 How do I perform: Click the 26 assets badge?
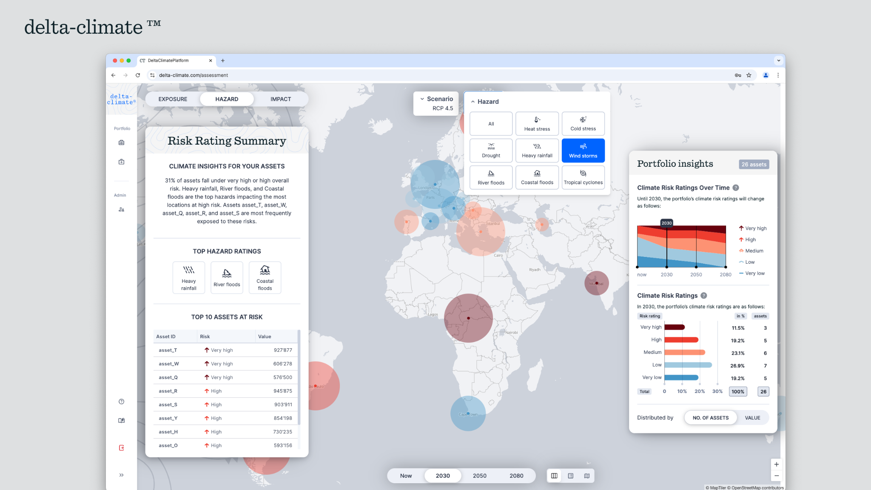click(754, 164)
